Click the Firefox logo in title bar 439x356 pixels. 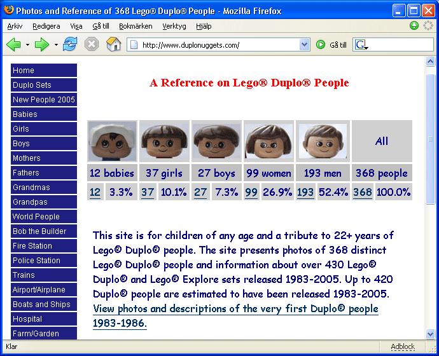pos(9,10)
